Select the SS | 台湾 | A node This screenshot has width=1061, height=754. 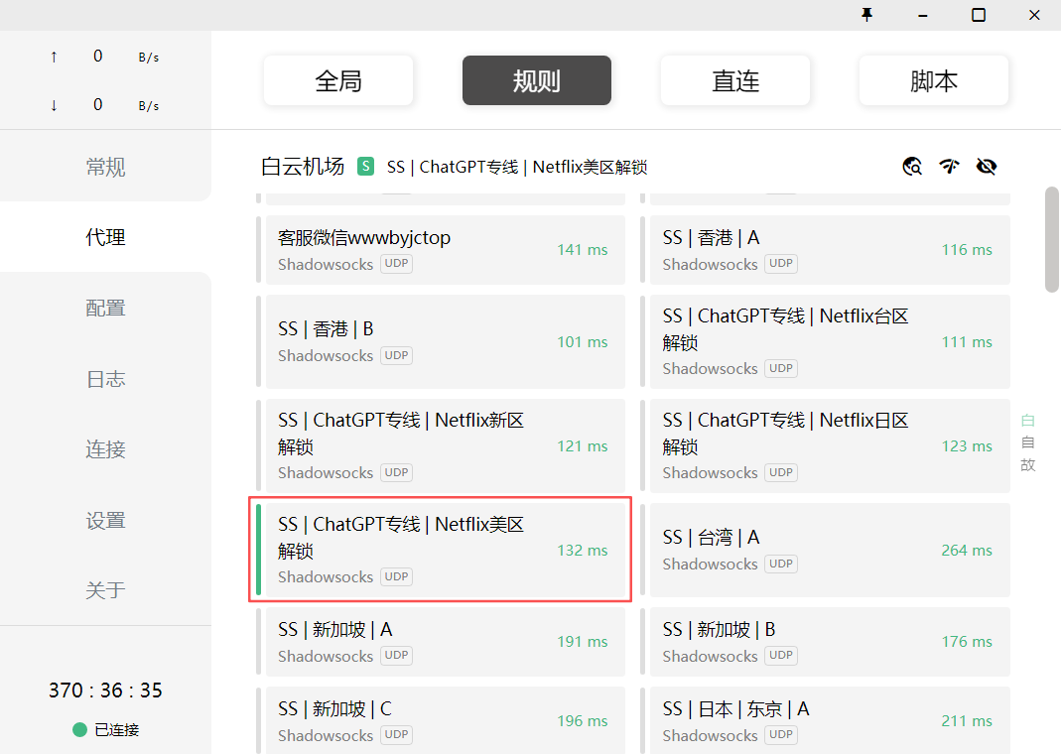point(830,550)
